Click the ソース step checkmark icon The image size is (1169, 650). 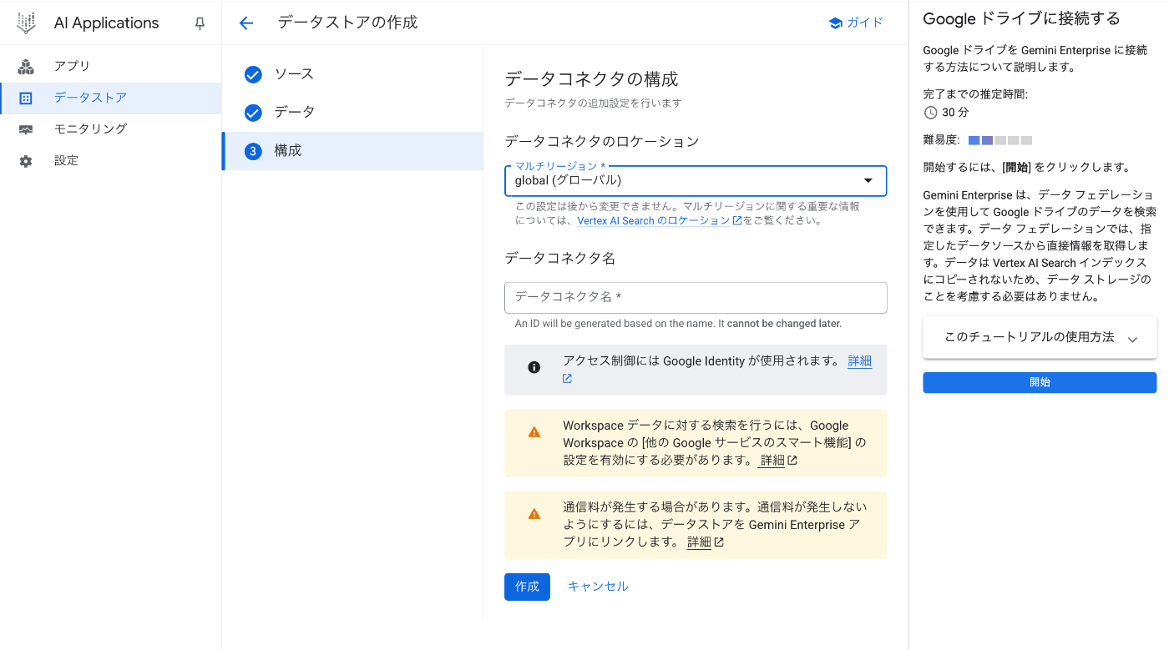click(253, 75)
